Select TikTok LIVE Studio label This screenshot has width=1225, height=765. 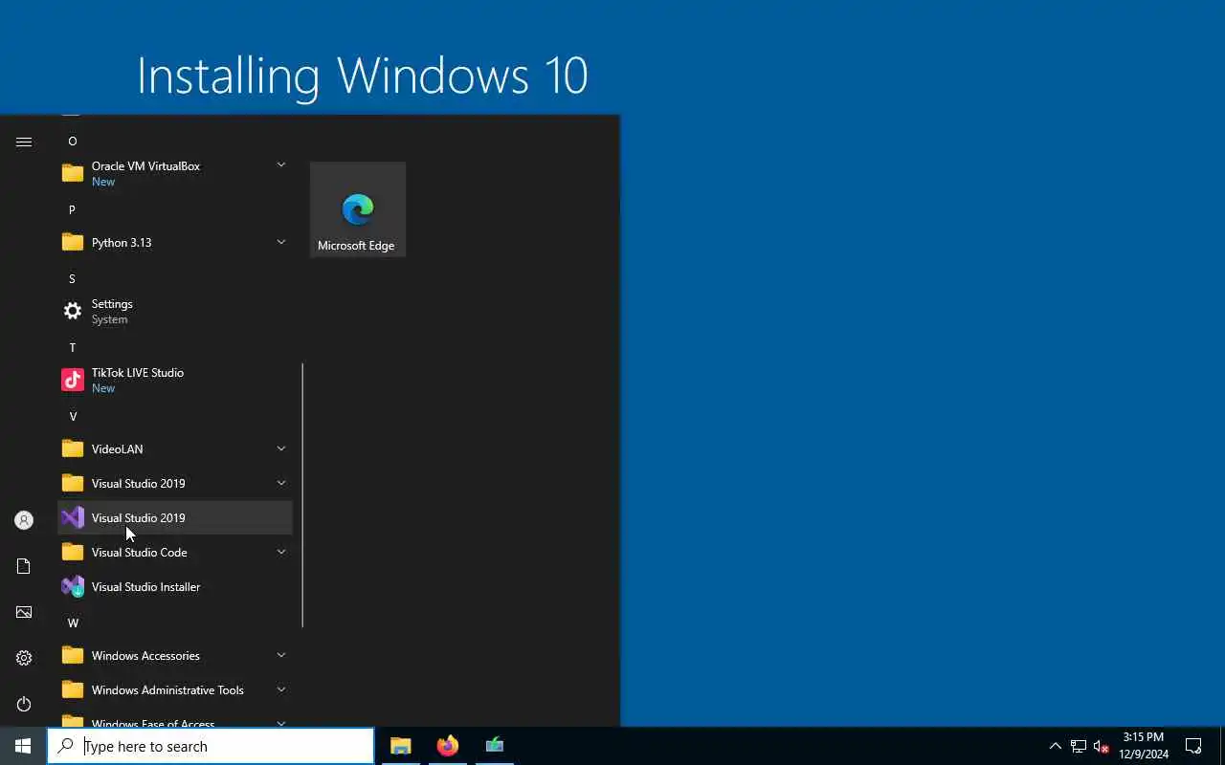(138, 372)
